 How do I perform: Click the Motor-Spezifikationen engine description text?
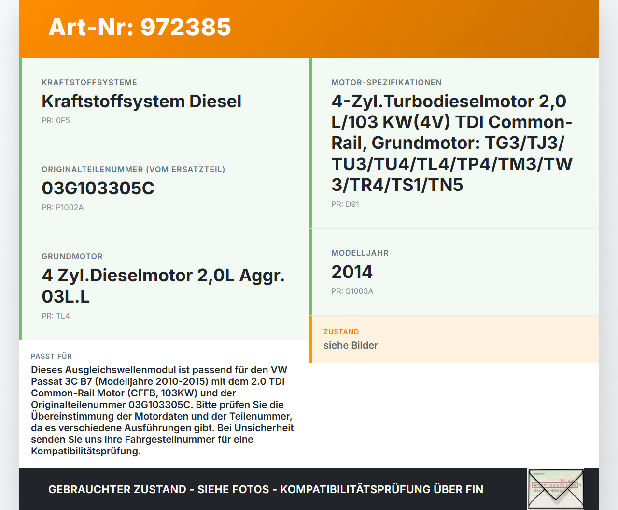[x=451, y=143]
